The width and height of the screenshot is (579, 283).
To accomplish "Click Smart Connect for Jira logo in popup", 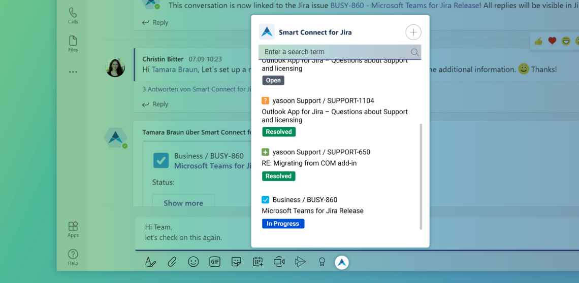I will [x=267, y=32].
